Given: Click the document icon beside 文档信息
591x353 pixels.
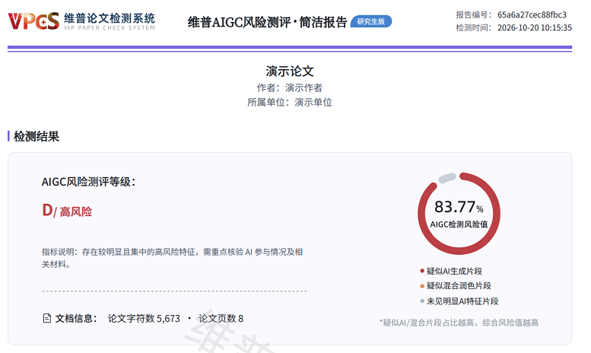Looking at the screenshot, I should click(x=46, y=318).
